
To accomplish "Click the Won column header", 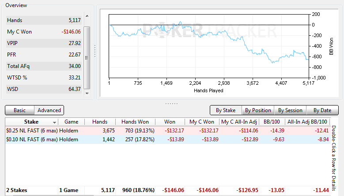I will [x=170, y=122].
